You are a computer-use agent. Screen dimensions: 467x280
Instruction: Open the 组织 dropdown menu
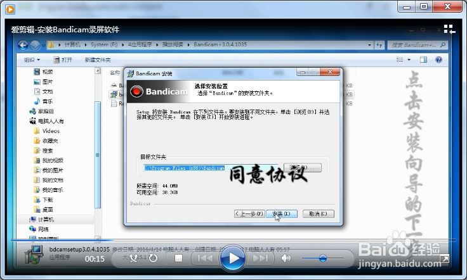(32, 60)
